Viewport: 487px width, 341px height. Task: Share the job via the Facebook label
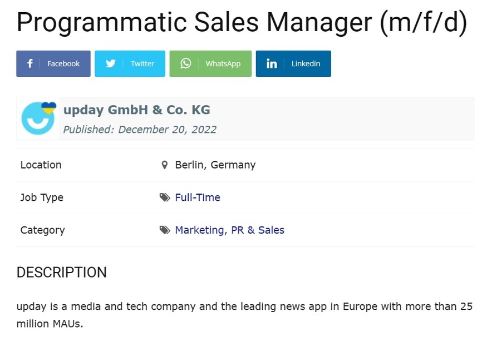(63, 63)
